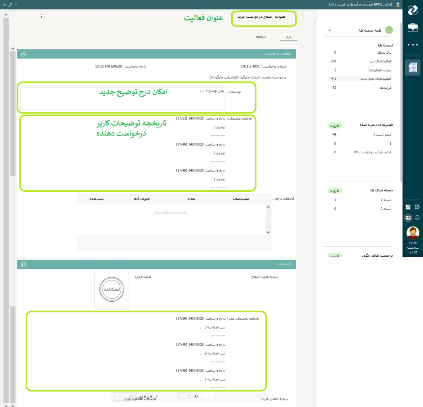Click افزودن next to فیلترهای ذخیره شده
The image size is (423, 407).
click(x=335, y=125)
